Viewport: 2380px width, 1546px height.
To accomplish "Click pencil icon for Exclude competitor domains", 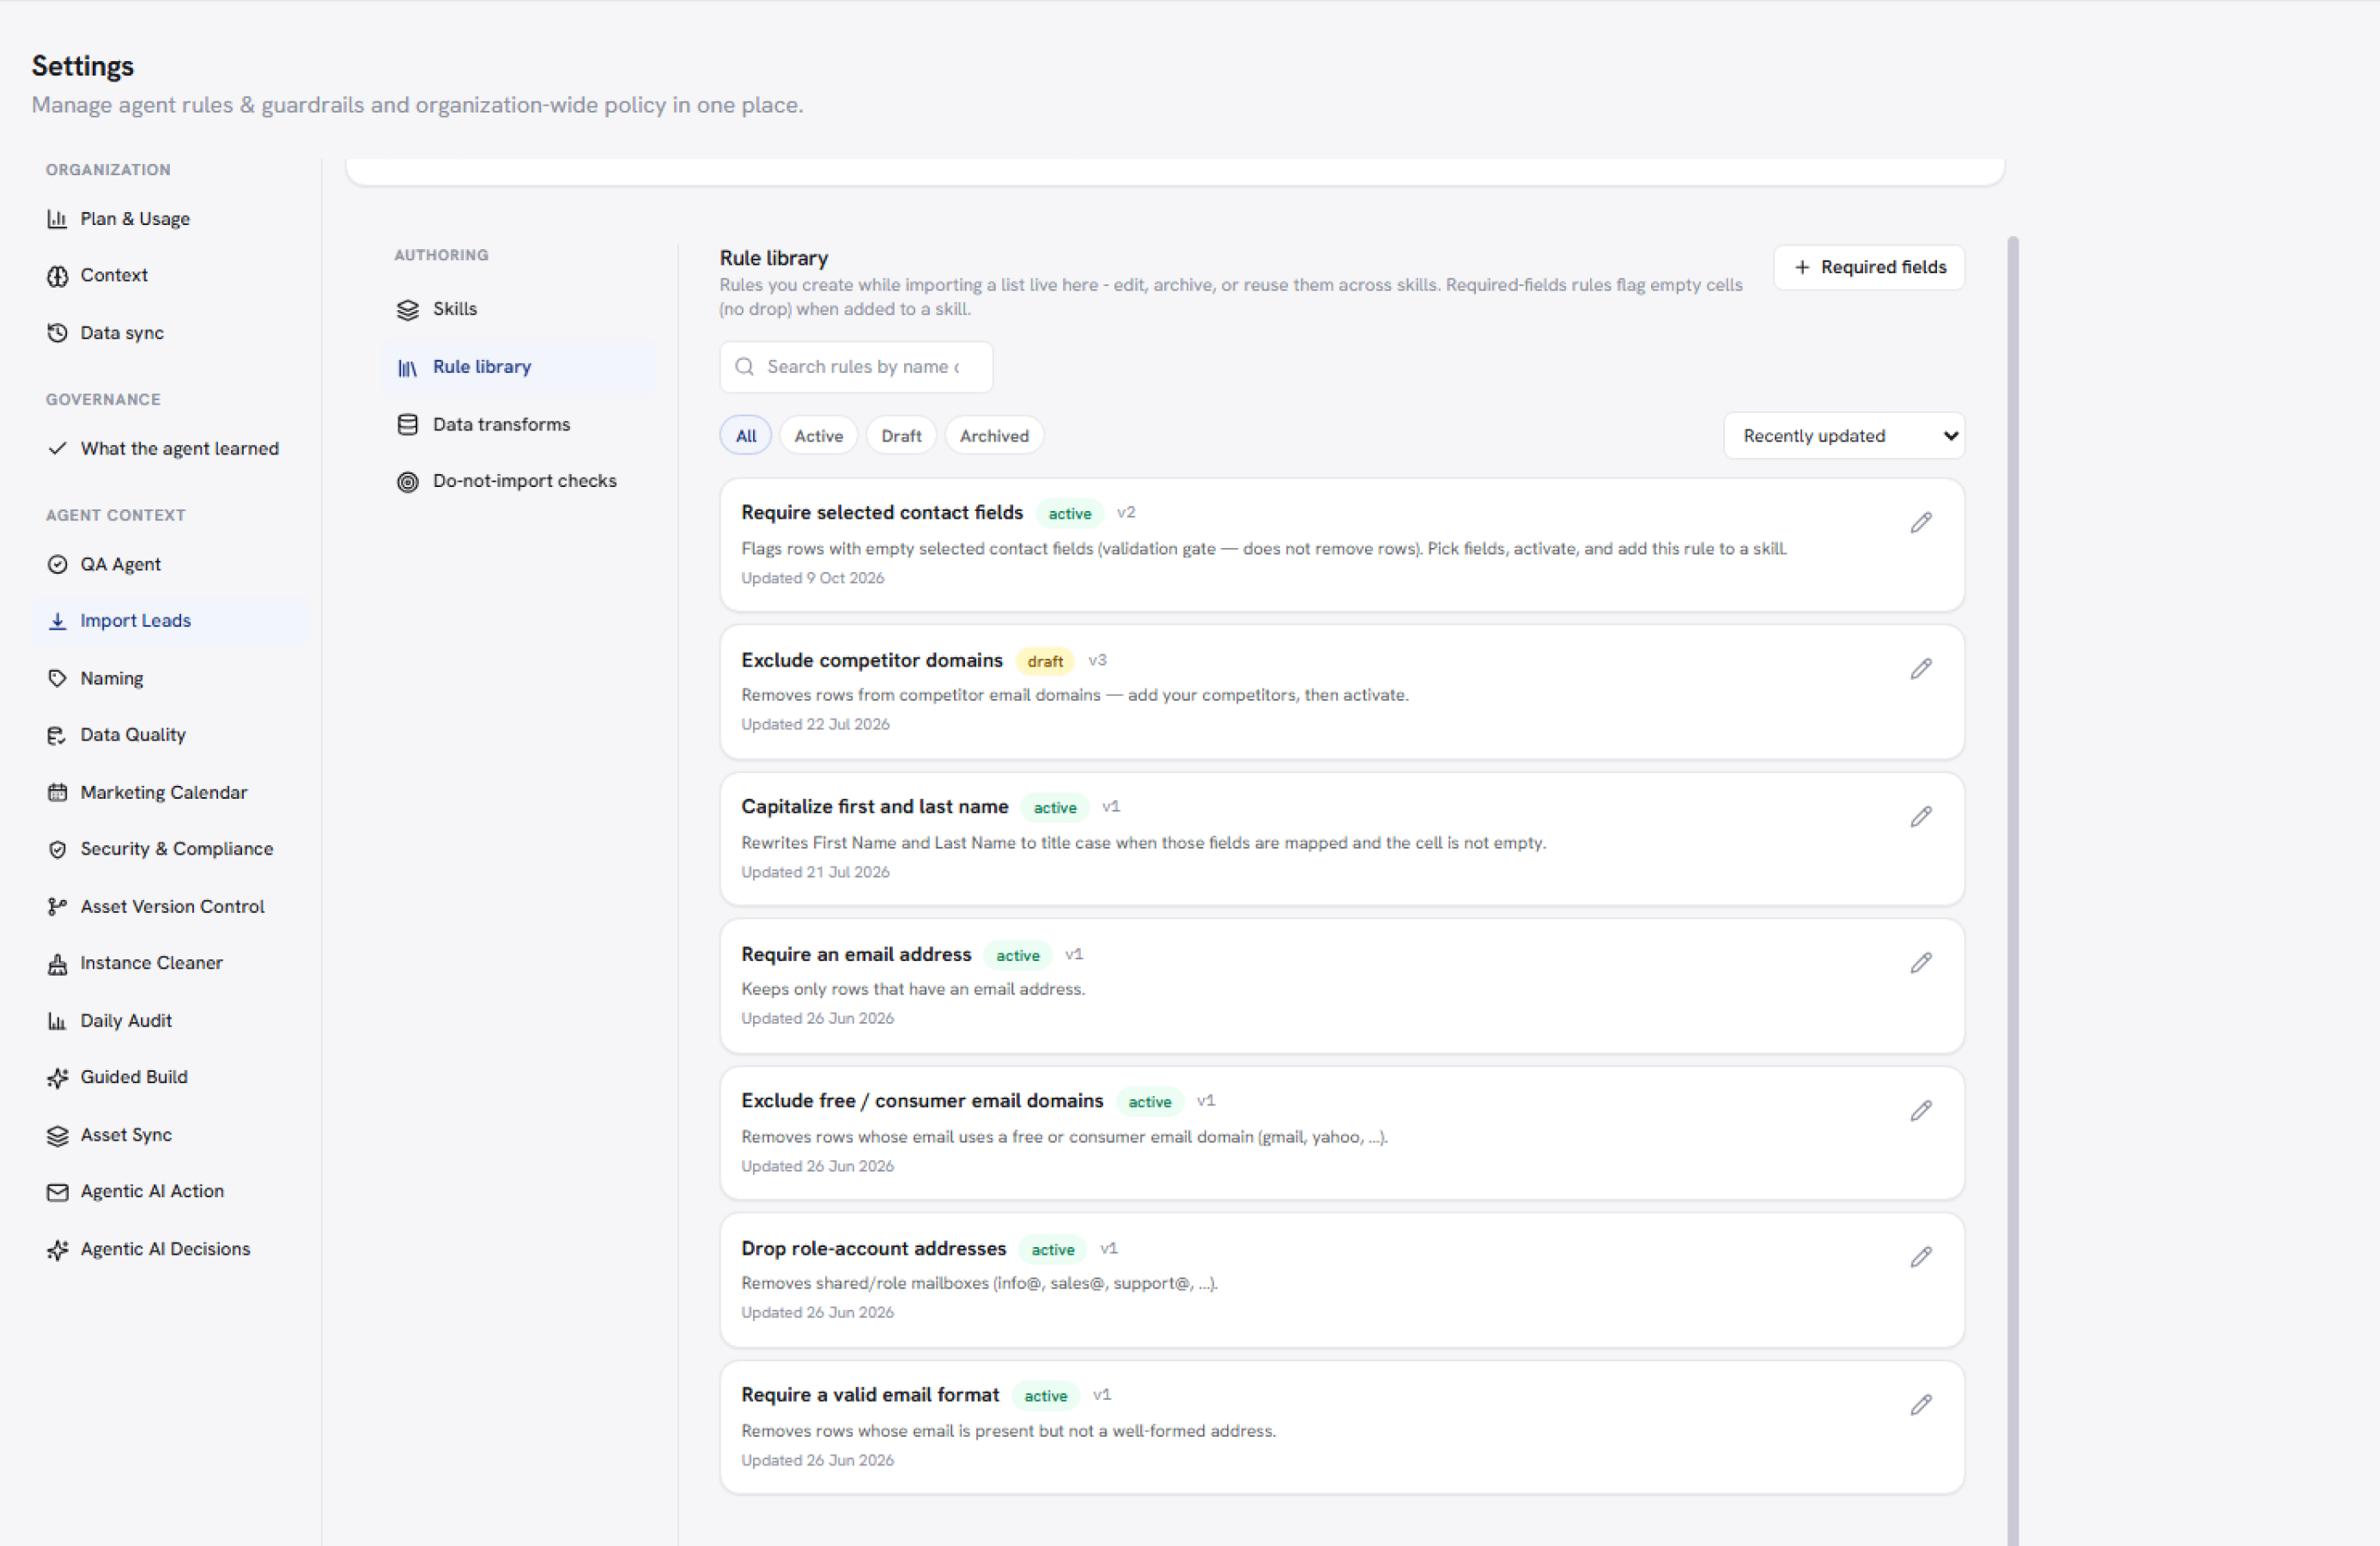I will [x=1920, y=668].
